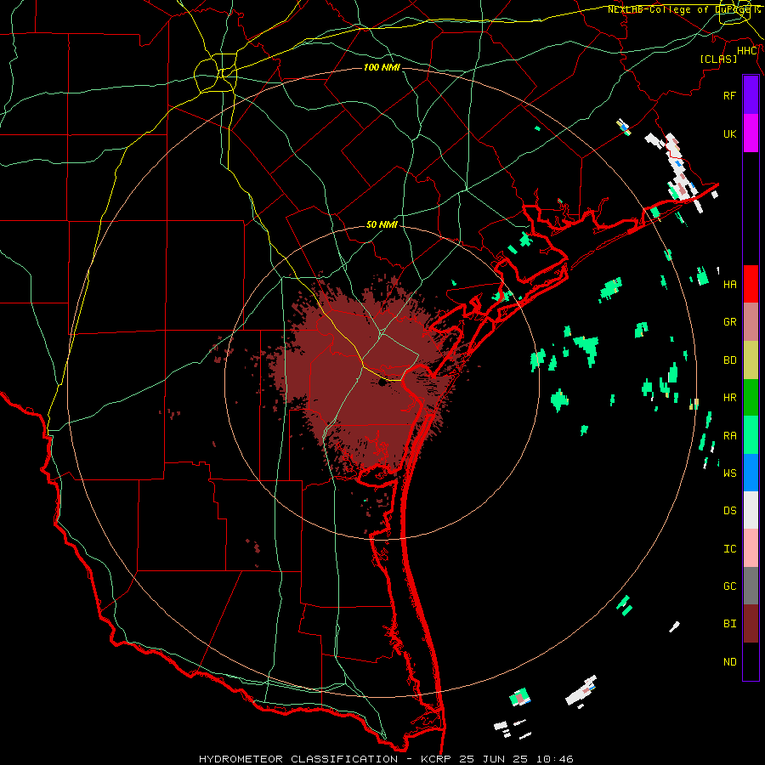
Task: Click the BI legend label
Action: [x=729, y=624]
